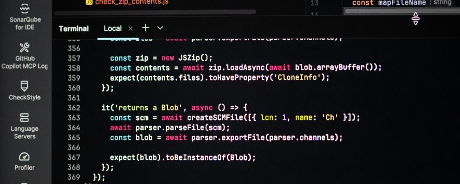
Task: Add a new terminal session
Action: (145, 28)
